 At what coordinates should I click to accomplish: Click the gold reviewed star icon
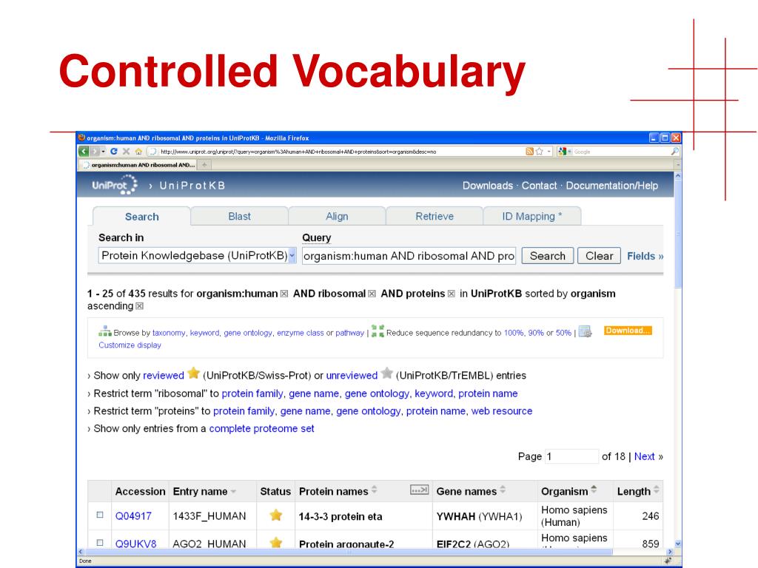click(x=193, y=373)
